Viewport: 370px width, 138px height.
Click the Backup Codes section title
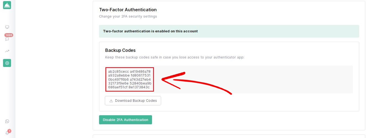click(x=120, y=50)
